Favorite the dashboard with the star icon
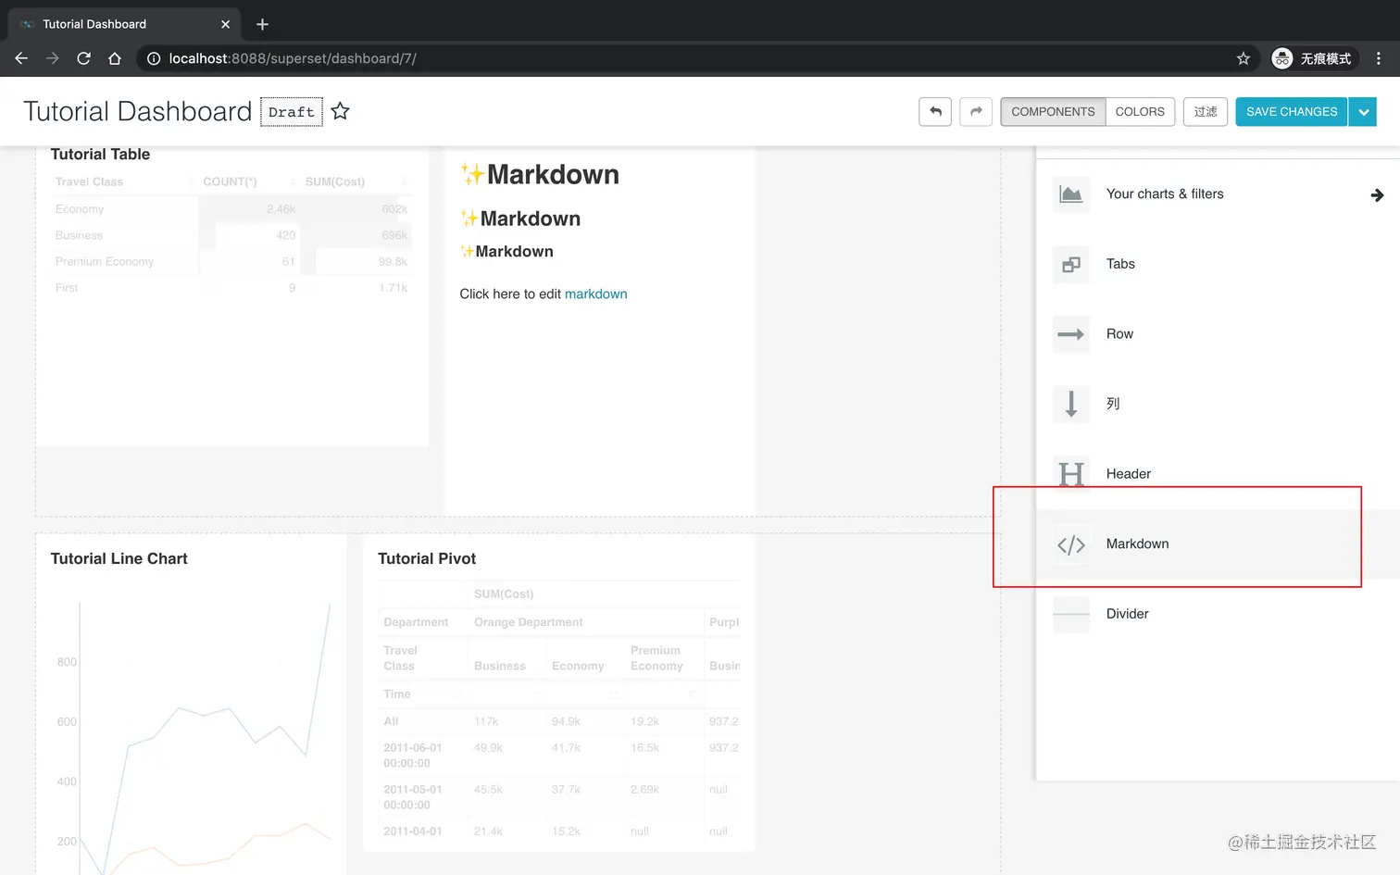This screenshot has width=1400, height=875. tap(341, 111)
